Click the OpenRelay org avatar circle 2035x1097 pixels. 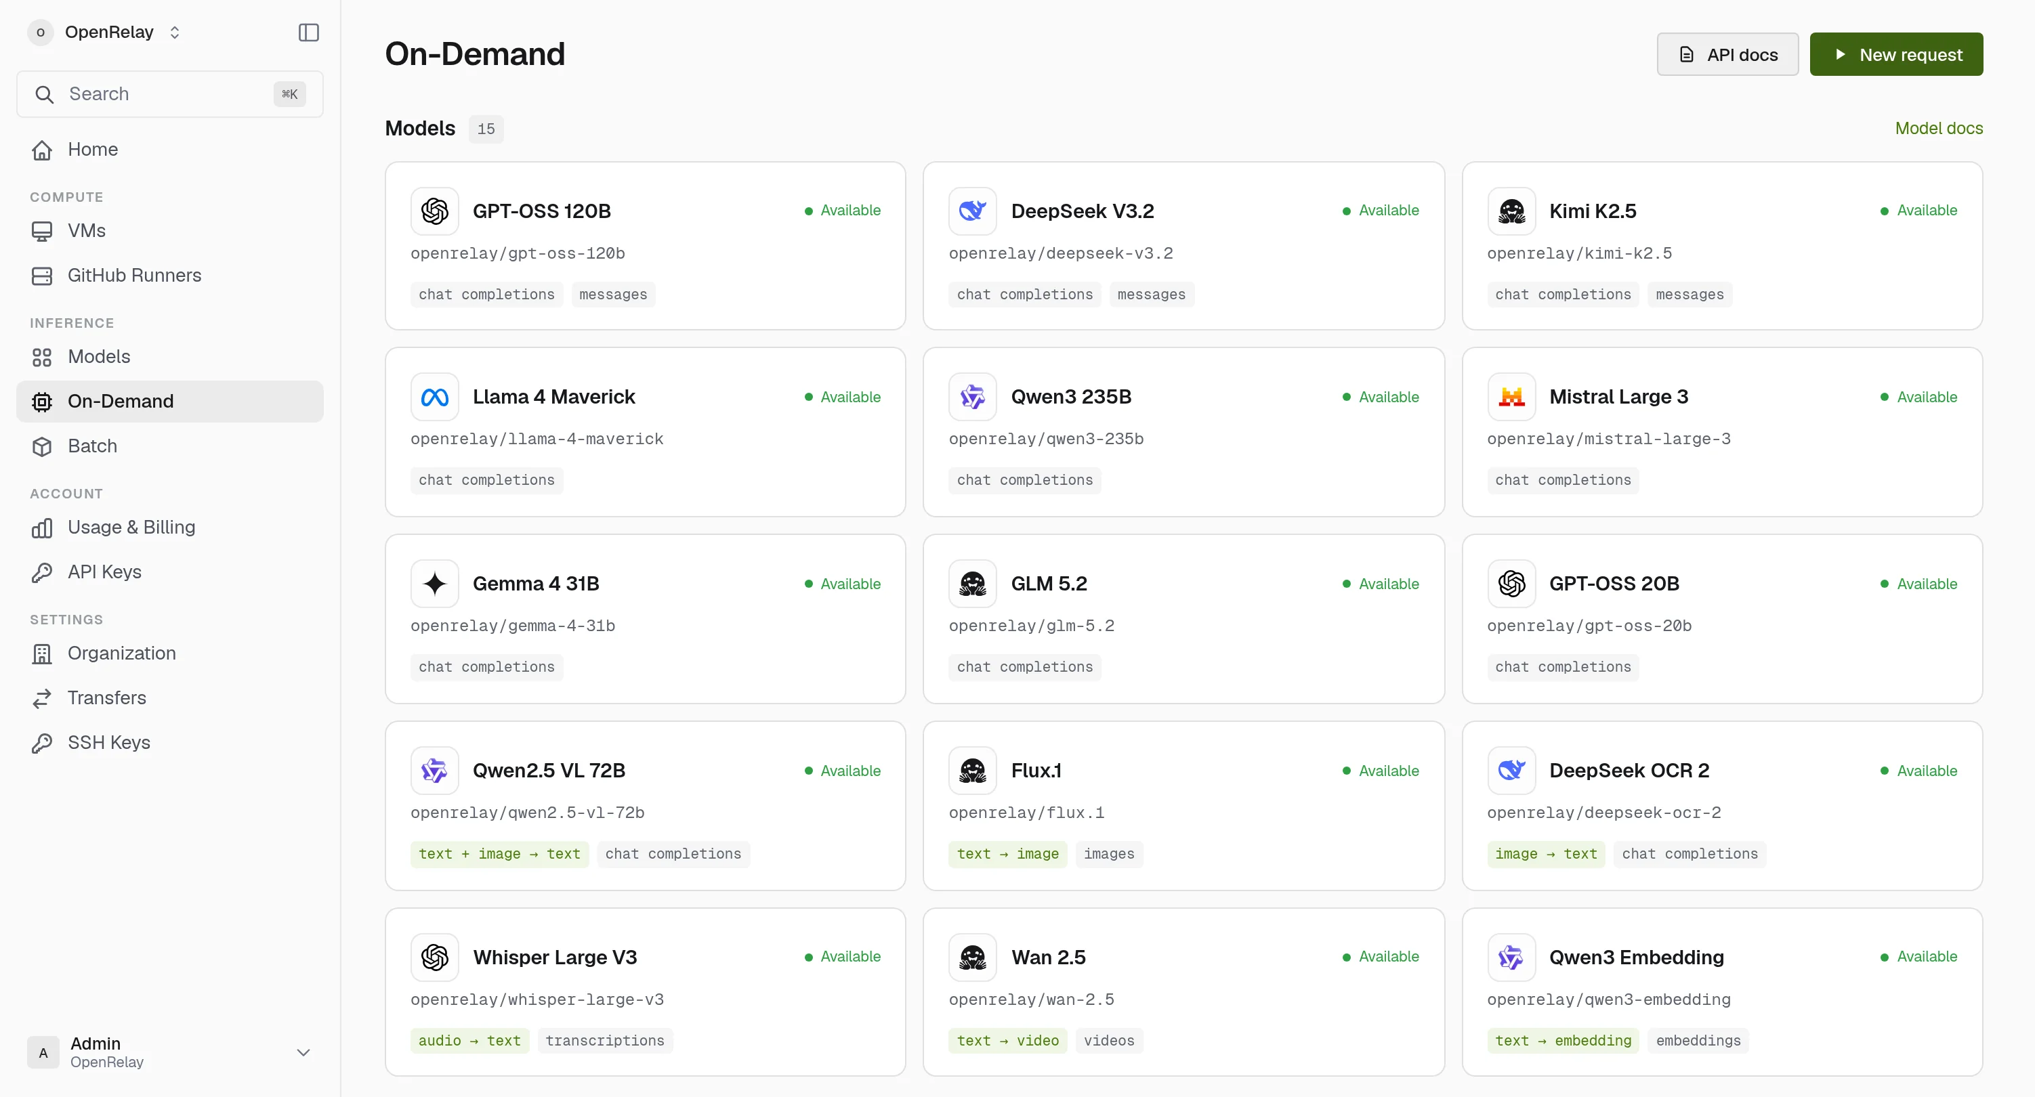pos(40,33)
